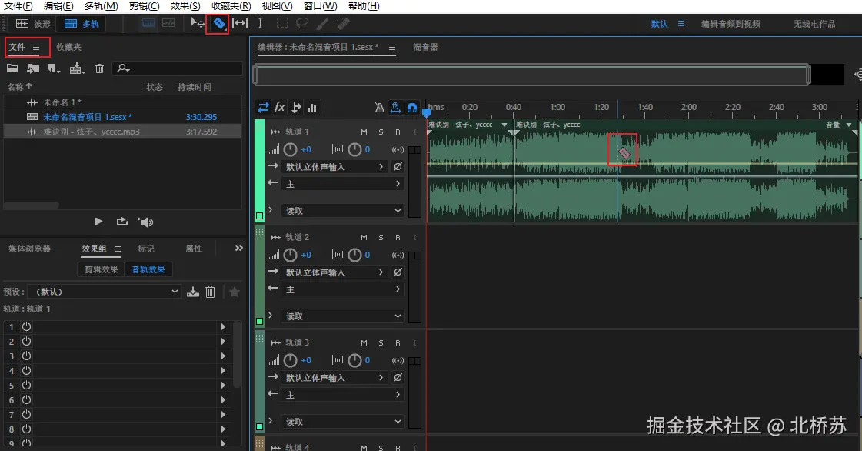This screenshot has width=862, height=451.
Task: Toggle power for effect slot 5
Action: pyautogui.click(x=26, y=385)
